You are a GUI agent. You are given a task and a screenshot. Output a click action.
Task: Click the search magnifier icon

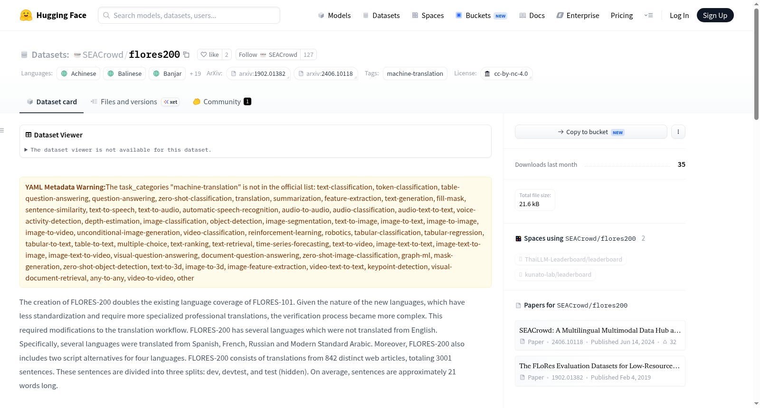[106, 15]
